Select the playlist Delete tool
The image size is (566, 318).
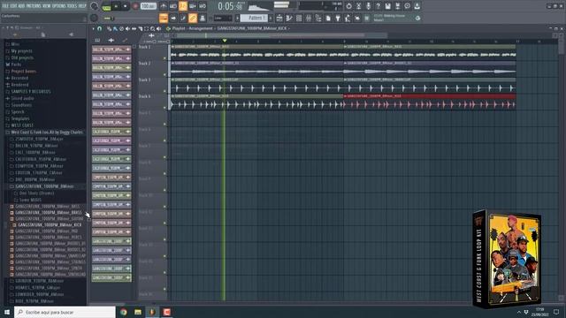122,28
